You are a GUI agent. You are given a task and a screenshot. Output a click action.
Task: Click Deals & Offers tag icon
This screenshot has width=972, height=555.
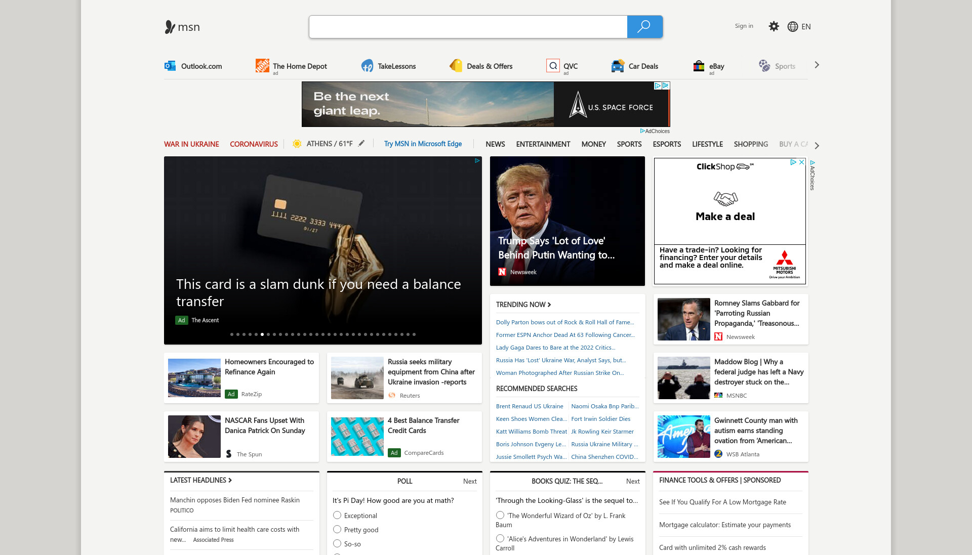coord(456,66)
